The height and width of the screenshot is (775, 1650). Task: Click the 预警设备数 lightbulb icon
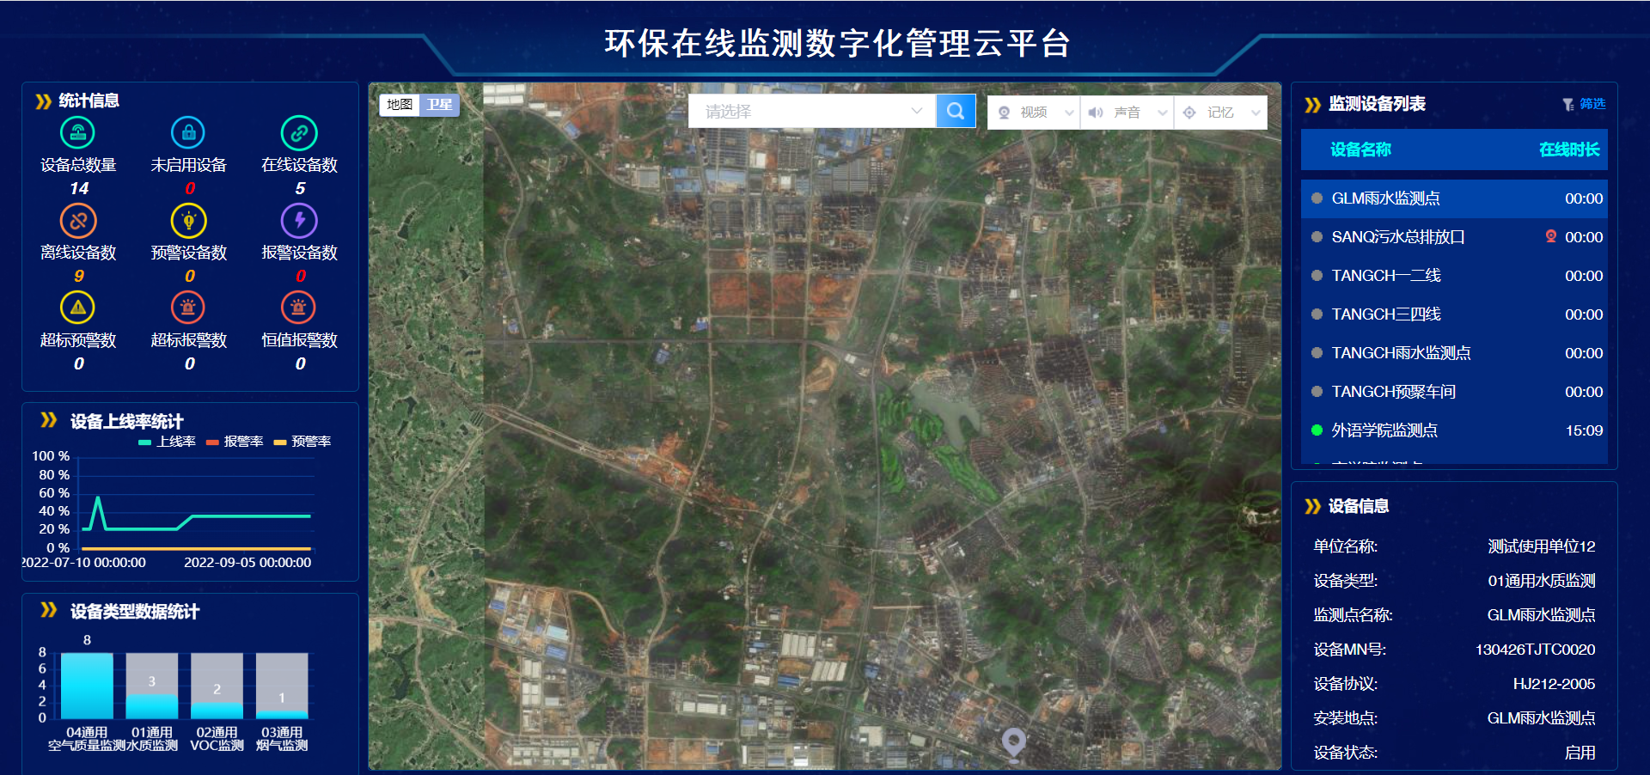[188, 221]
